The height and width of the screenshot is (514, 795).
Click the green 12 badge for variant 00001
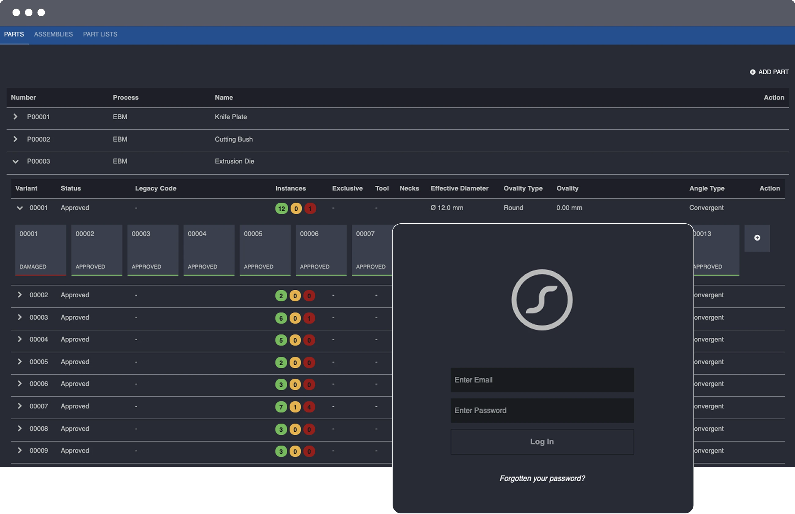pyautogui.click(x=281, y=208)
